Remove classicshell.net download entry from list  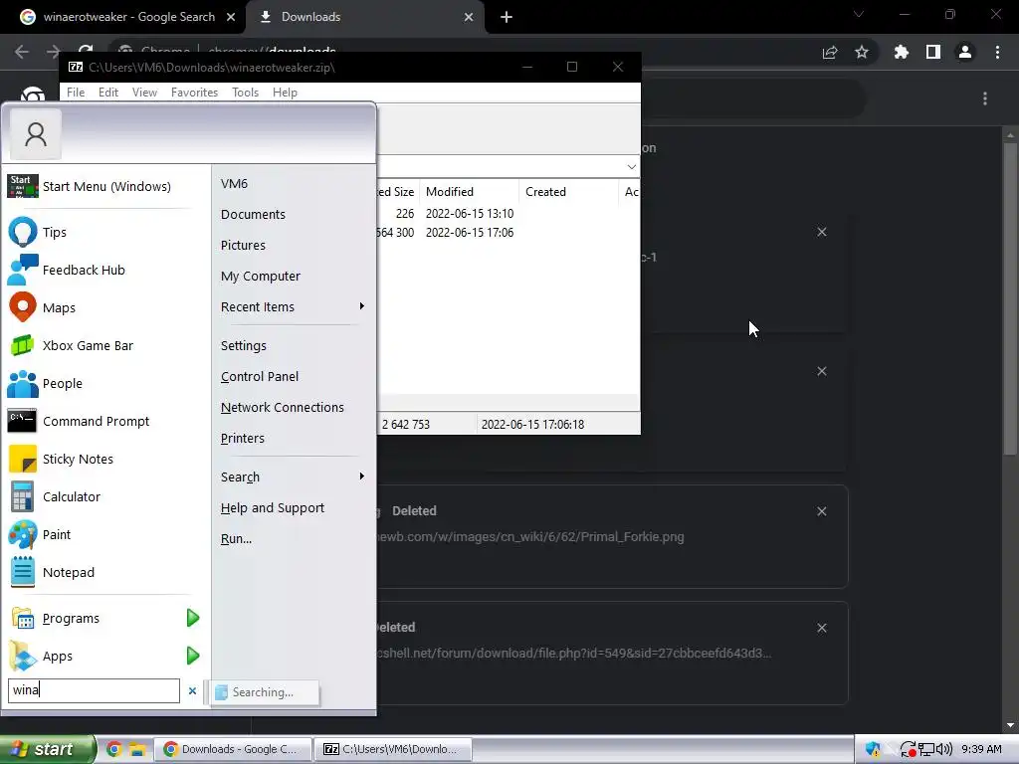click(821, 628)
